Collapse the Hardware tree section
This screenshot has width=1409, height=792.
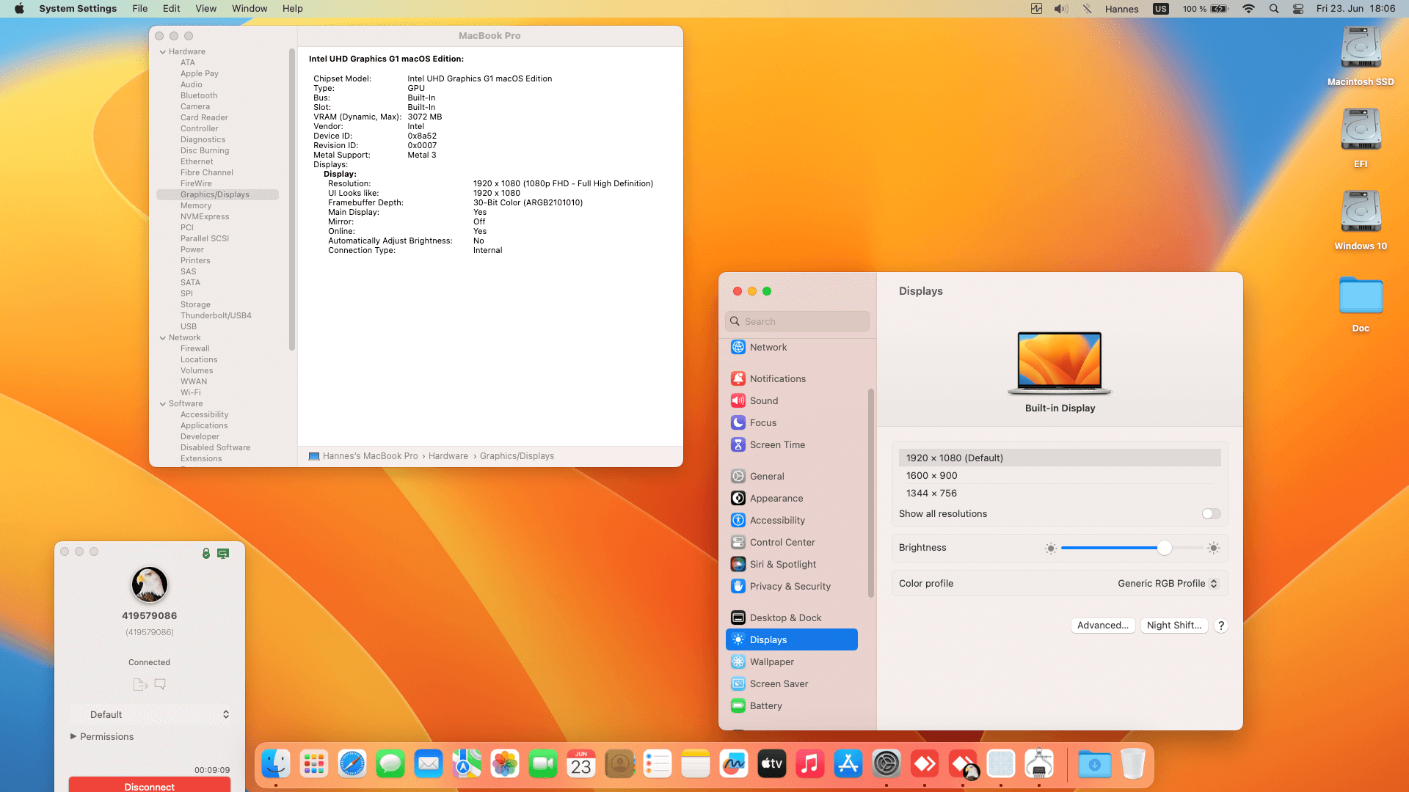163,52
